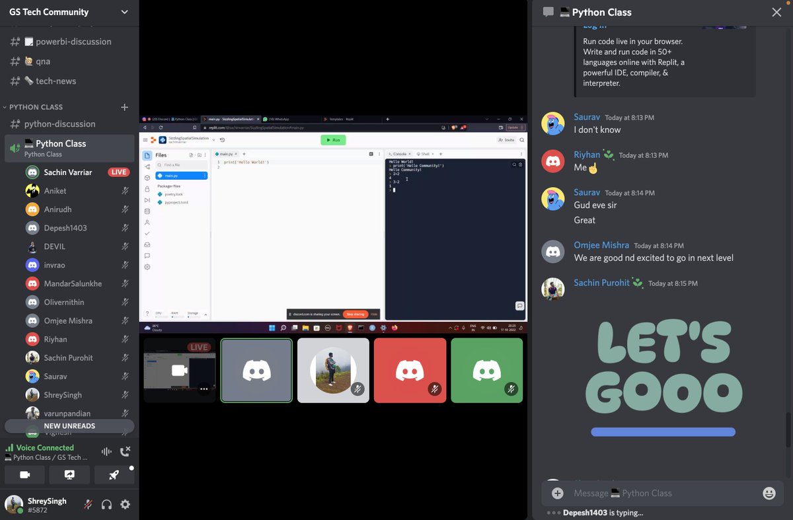Click the Voice Connected status text
The width and height of the screenshot is (793, 520).
[45, 447]
